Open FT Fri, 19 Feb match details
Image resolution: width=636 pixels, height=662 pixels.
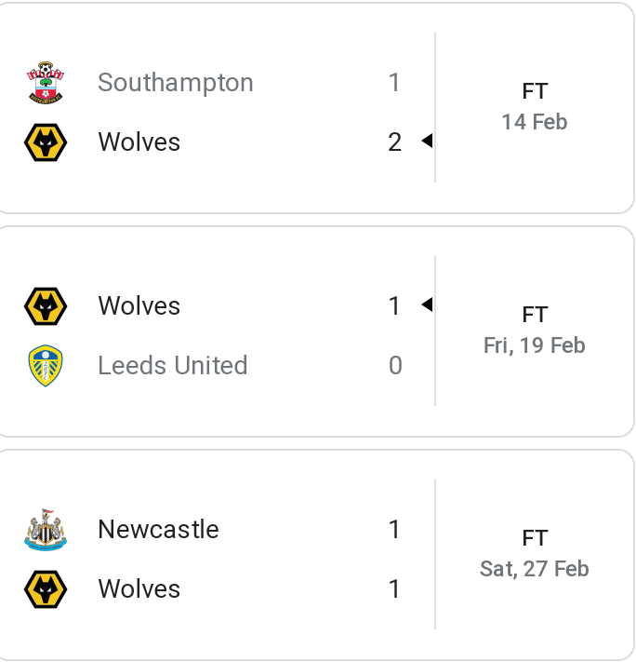(535, 331)
